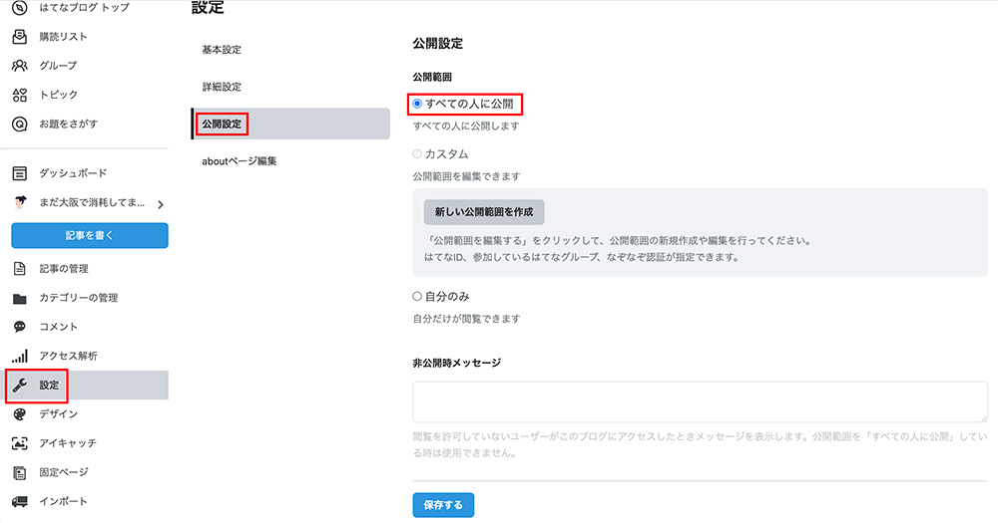The height and width of the screenshot is (523, 998).
Task: Select the 自分のみ radio button
Action: point(417,296)
